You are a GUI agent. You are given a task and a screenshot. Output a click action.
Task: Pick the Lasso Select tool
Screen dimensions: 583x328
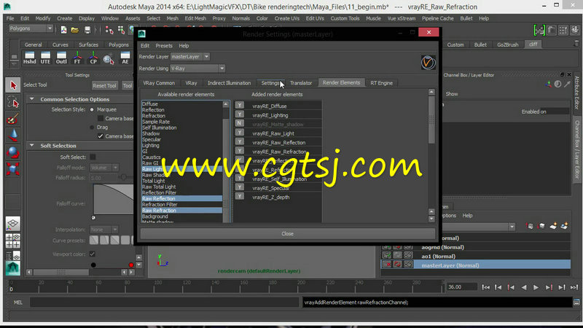[x=13, y=102]
